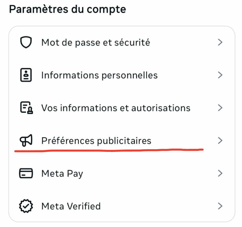Open Informations personnelles settings
This screenshot has width=242, height=227.
pos(100,75)
